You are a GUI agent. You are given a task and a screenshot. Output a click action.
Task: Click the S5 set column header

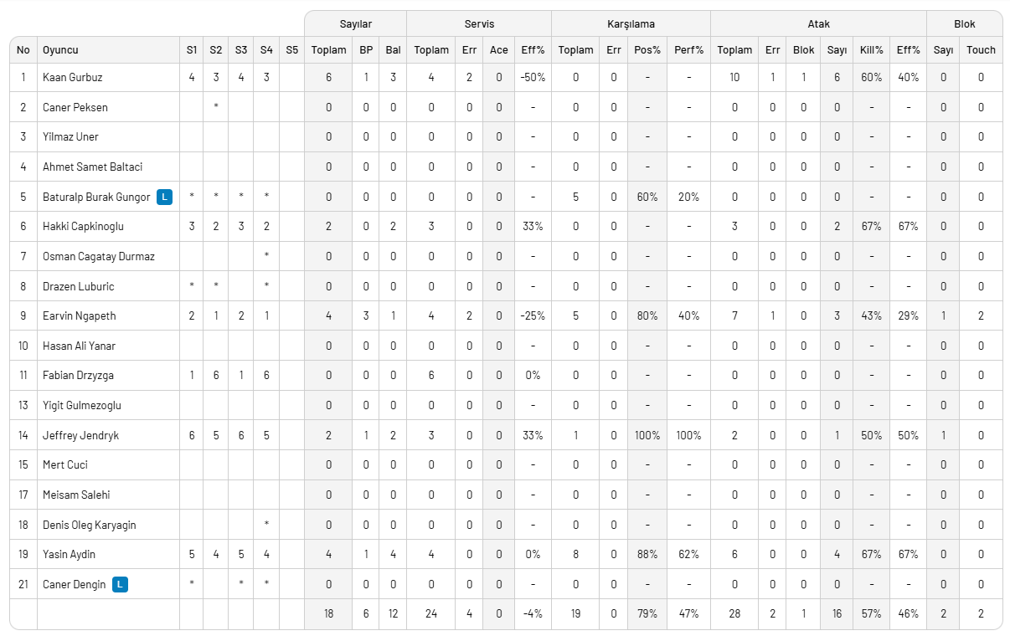coord(291,50)
